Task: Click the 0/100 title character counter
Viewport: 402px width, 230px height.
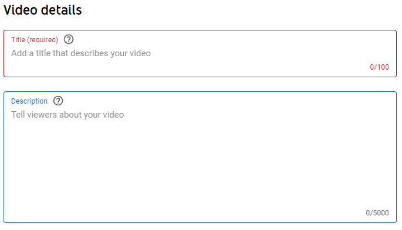Action: click(x=379, y=67)
